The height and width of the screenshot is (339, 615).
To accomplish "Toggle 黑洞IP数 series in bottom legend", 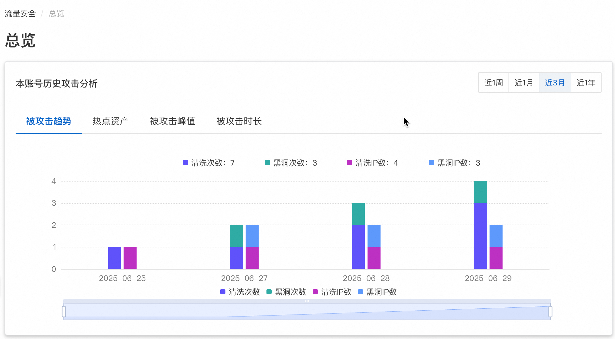I will point(377,292).
